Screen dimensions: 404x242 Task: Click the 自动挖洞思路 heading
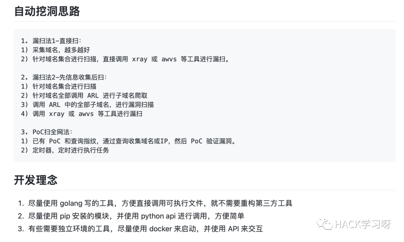pos(47,11)
